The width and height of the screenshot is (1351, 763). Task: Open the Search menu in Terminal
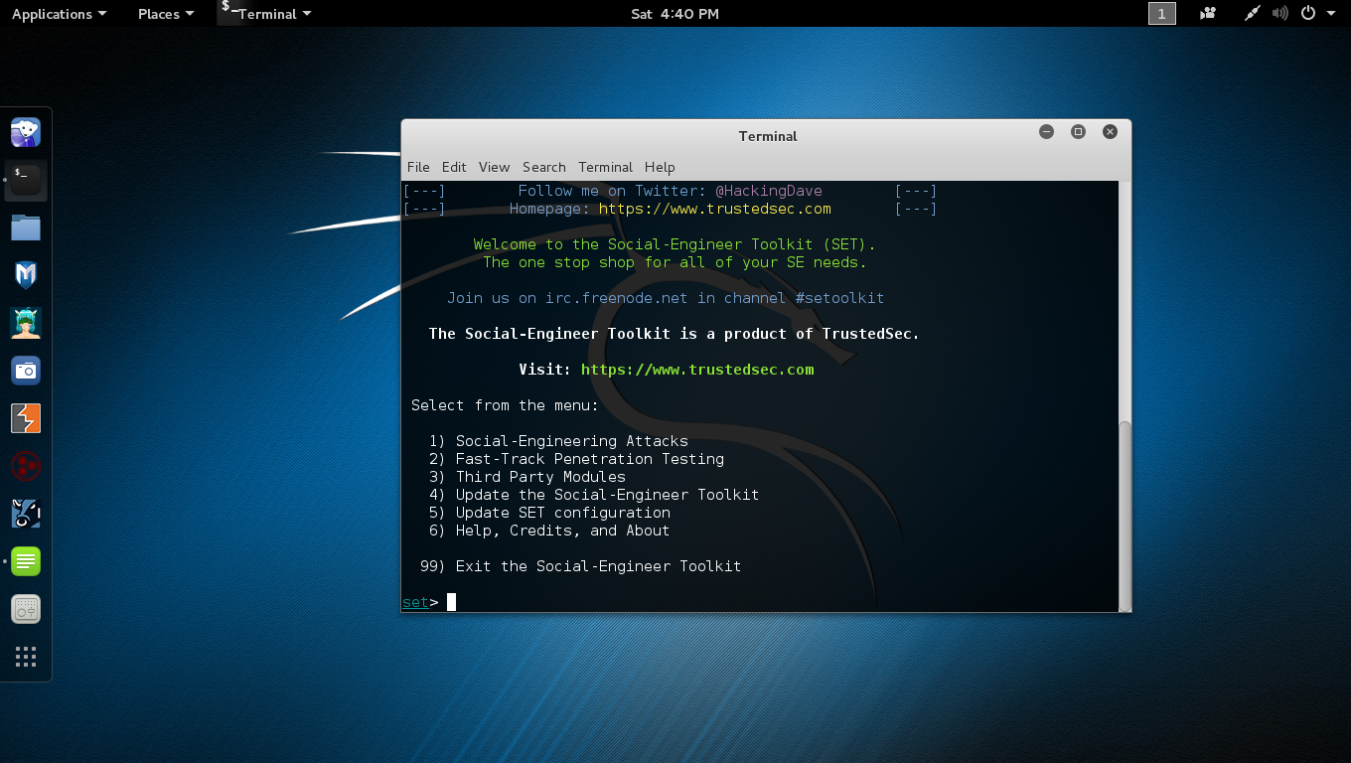click(x=543, y=167)
